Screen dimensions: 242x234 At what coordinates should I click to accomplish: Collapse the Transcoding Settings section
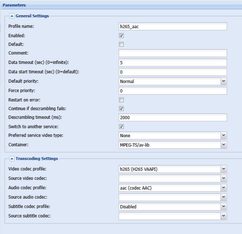click(12, 159)
